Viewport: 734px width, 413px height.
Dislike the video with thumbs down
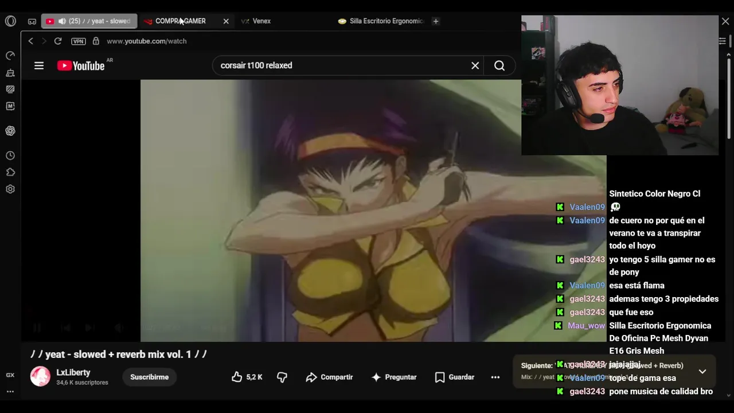(282, 377)
